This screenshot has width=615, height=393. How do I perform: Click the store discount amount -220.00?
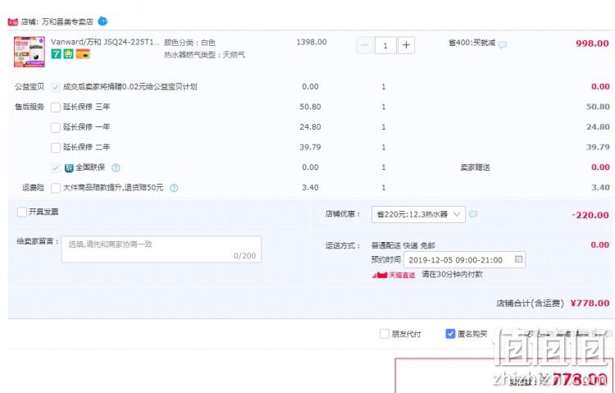tap(590, 215)
